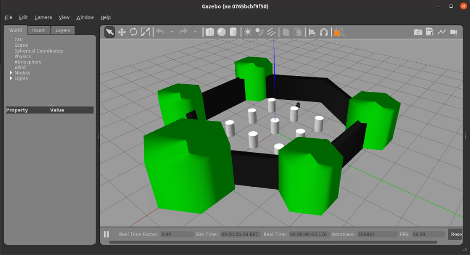This screenshot has width=470, height=255.
Task: Expand the Lights tree item
Action: pos(11,79)
